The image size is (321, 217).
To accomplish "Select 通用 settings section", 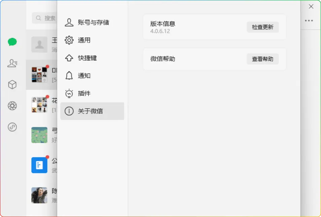I will pyautogui.click(x=92, y=40).
